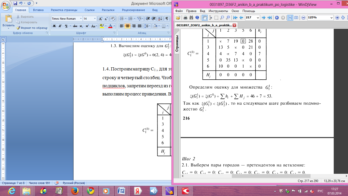The height and width of the screenshot is (196, 348).
Task: Open the Страницы sidebar panel in WinDjView
Action: [x=177, y=44]
